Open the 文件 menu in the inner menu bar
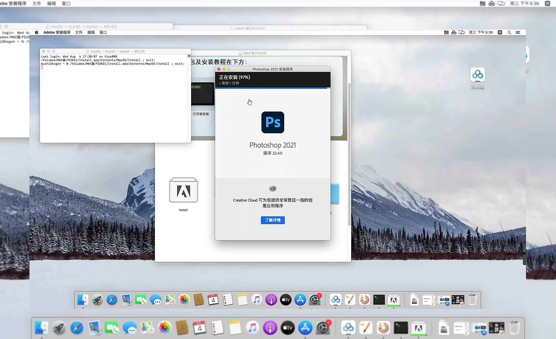Viewport: 556px width, 339px height. [x=79, y=32]
